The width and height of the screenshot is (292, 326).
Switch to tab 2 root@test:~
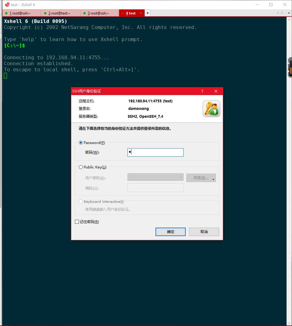click(60, 13)
